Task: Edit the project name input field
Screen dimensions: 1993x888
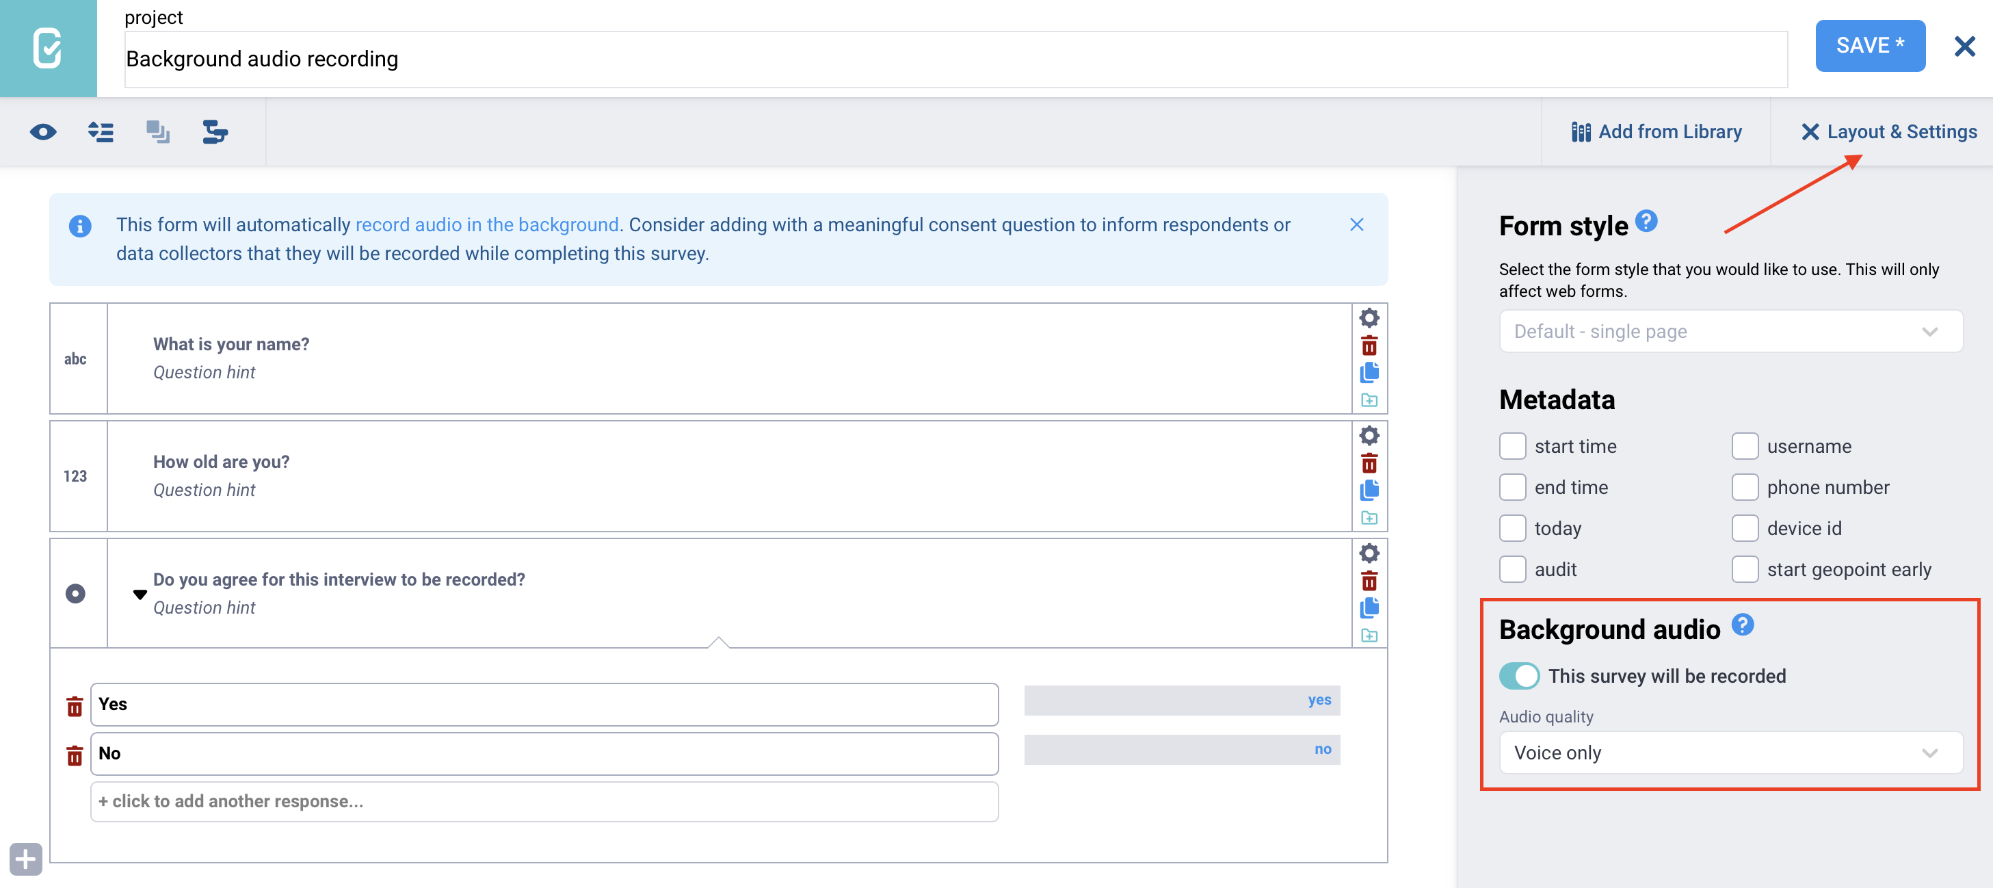Action: (955, 60)
